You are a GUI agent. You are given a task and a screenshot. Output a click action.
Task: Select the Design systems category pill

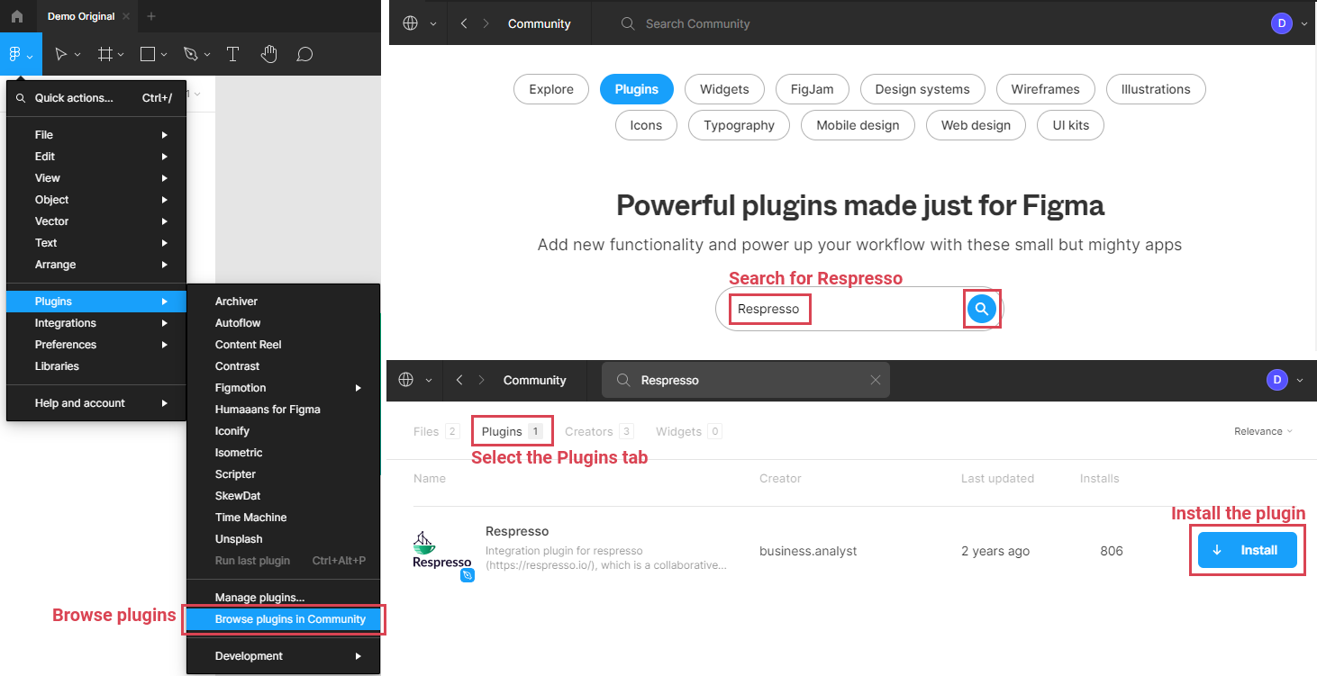pos(922,89)
